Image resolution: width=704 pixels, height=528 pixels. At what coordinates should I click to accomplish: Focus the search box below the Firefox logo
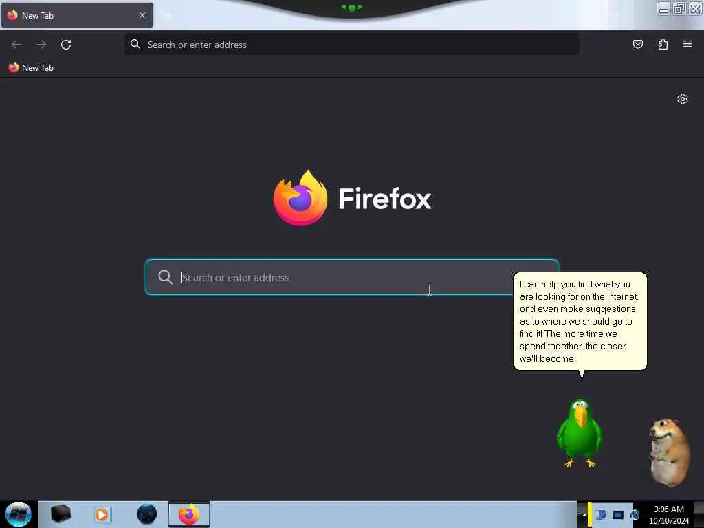click(x=352, y=277)
